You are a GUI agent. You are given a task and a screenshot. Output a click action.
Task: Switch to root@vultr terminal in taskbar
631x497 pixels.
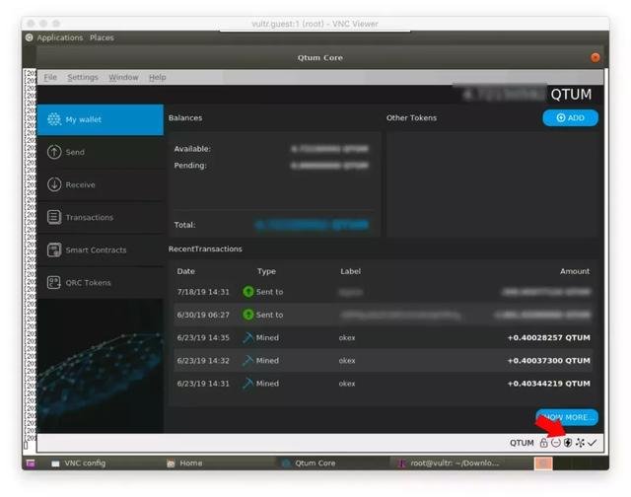450,463
